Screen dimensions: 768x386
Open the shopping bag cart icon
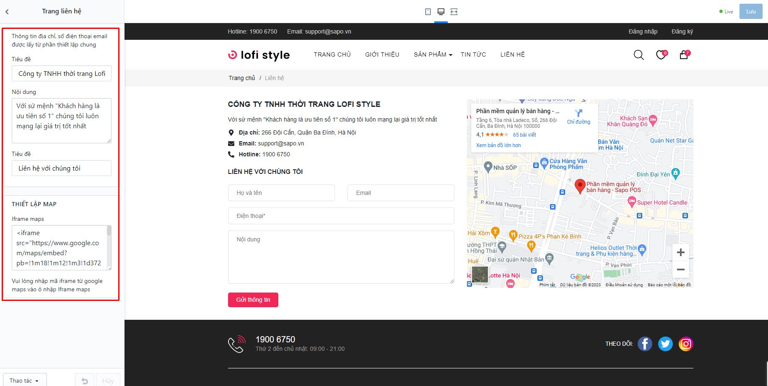click(x=684, y=55)
